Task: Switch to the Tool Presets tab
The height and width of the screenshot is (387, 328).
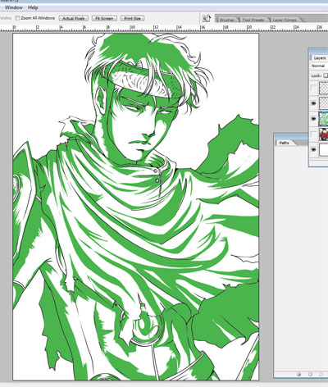Action: tap(253, 20)
